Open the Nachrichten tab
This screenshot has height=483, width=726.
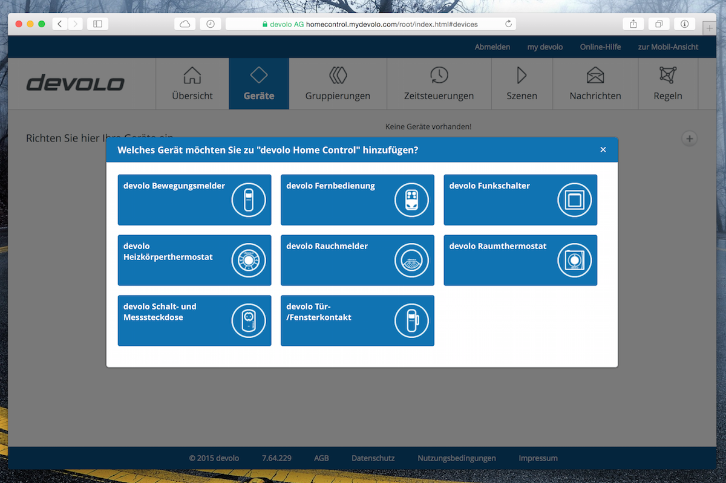click(595, 83)
